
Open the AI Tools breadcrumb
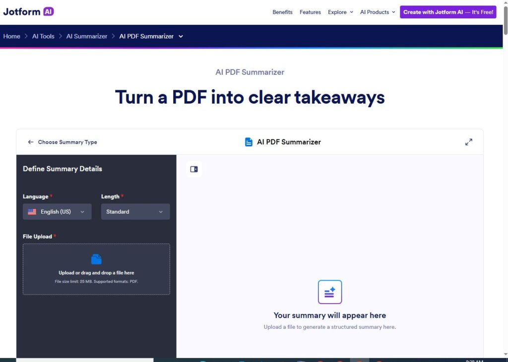pos(43,36)
